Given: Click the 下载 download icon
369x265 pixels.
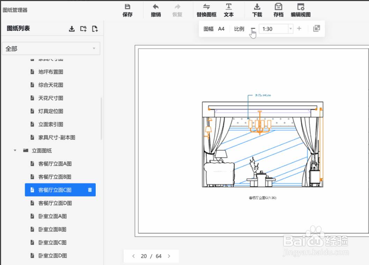Looking at the screenshot, I should click(257, 9).
